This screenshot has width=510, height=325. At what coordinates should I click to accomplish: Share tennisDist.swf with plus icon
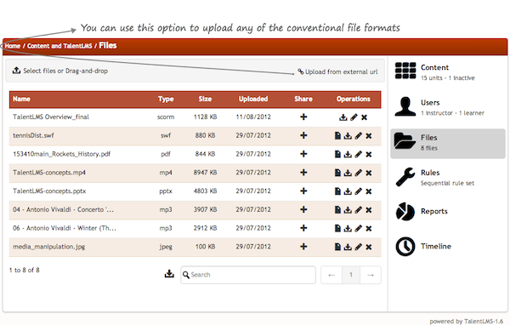point(303,135)
